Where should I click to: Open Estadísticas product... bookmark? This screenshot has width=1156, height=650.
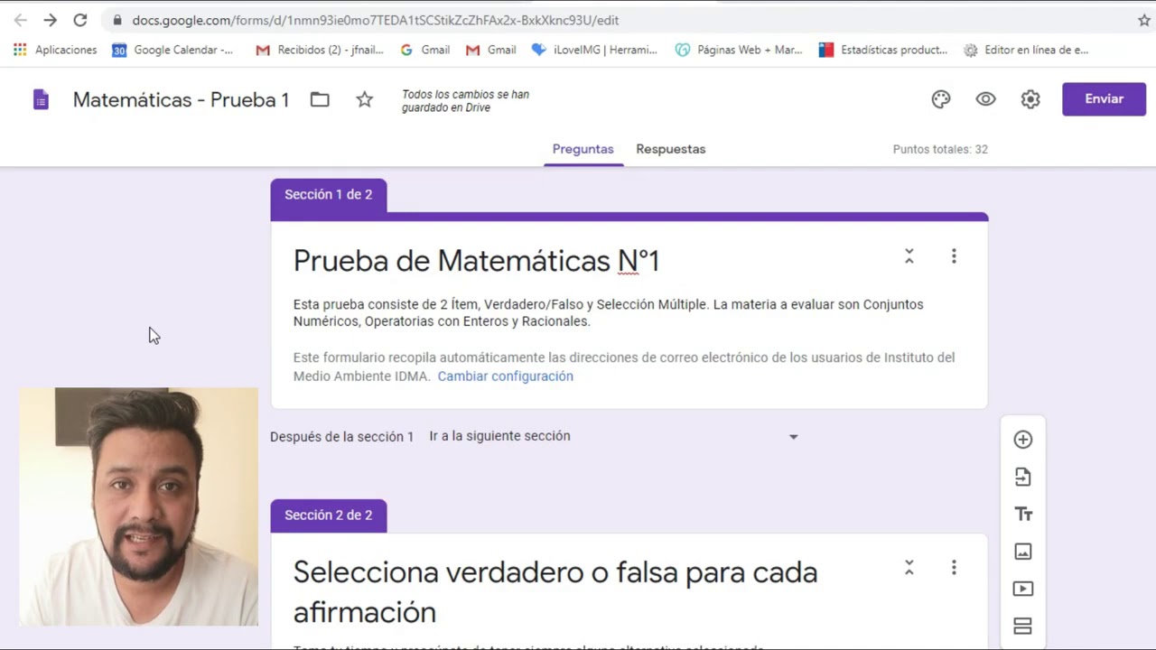tap(883, 50)
